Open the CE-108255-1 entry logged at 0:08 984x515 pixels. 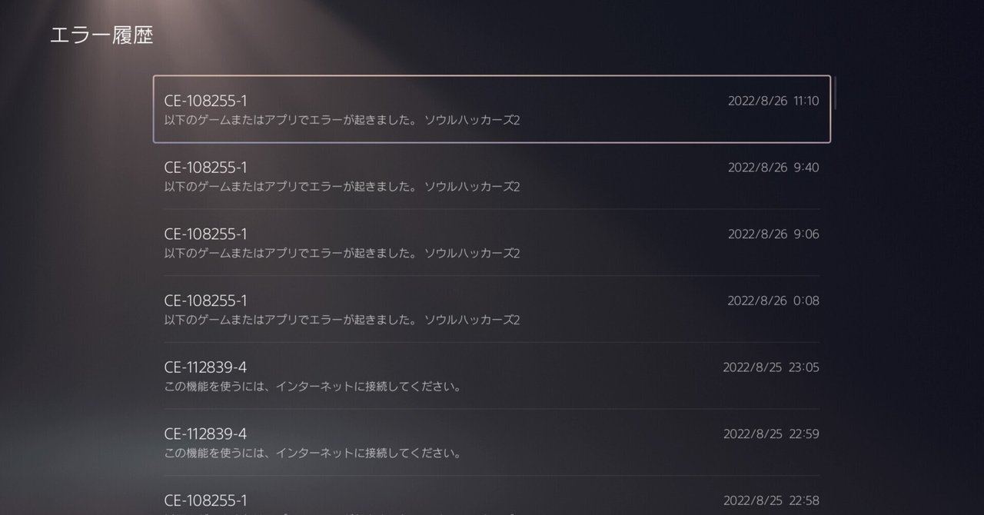coord(492,309)
